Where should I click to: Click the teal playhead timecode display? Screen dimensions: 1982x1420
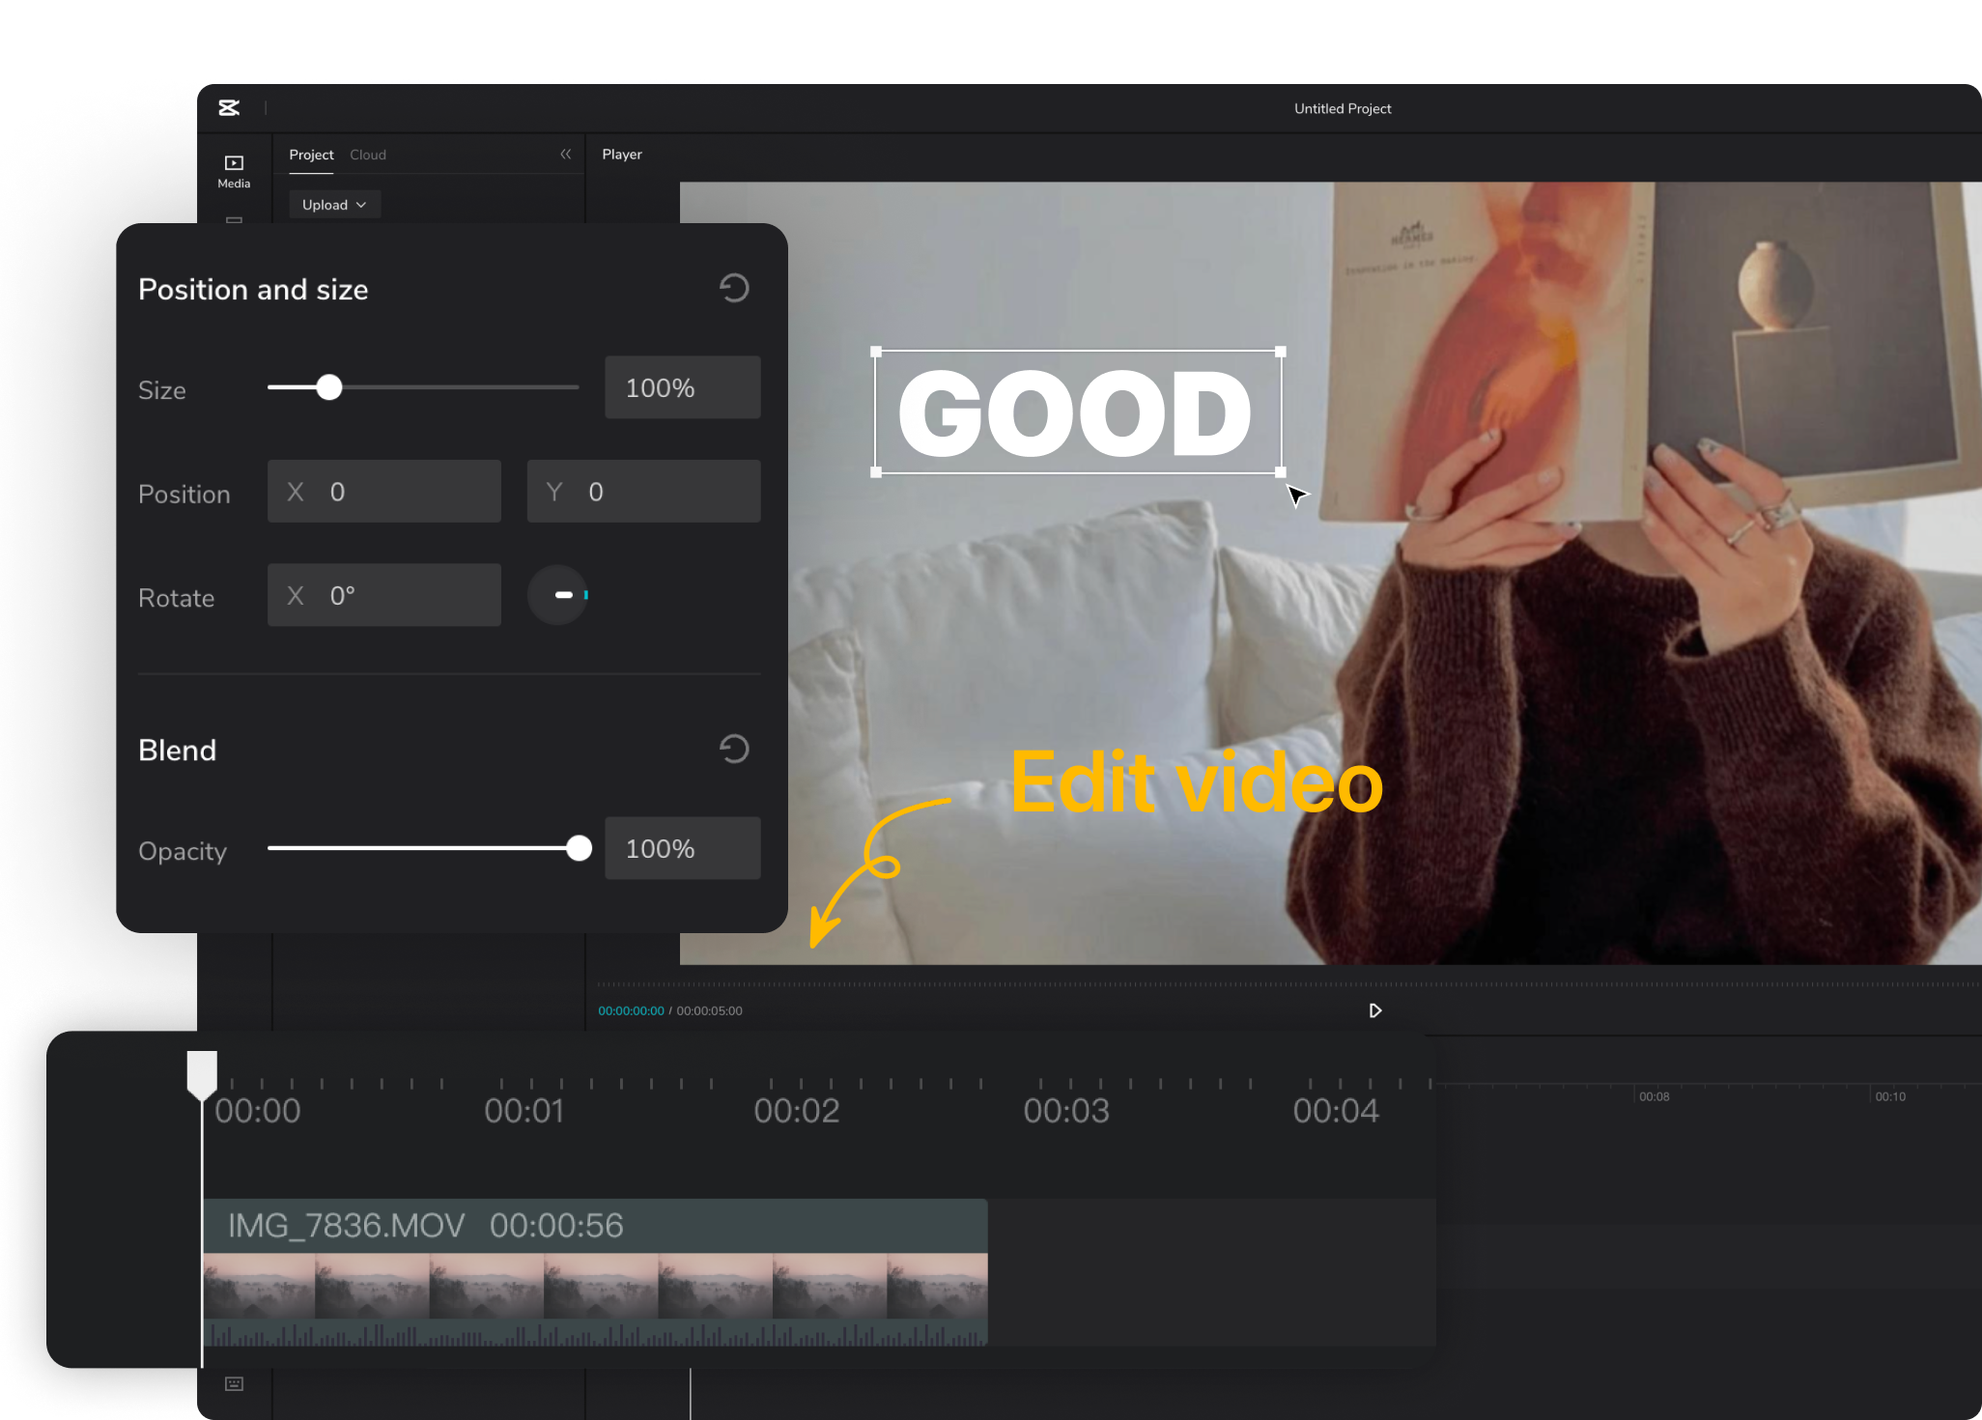click(631, 1010)
